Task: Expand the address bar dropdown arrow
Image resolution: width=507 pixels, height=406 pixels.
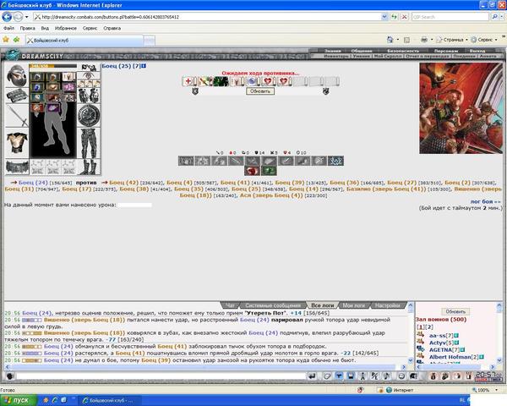Action: (384, 17)
